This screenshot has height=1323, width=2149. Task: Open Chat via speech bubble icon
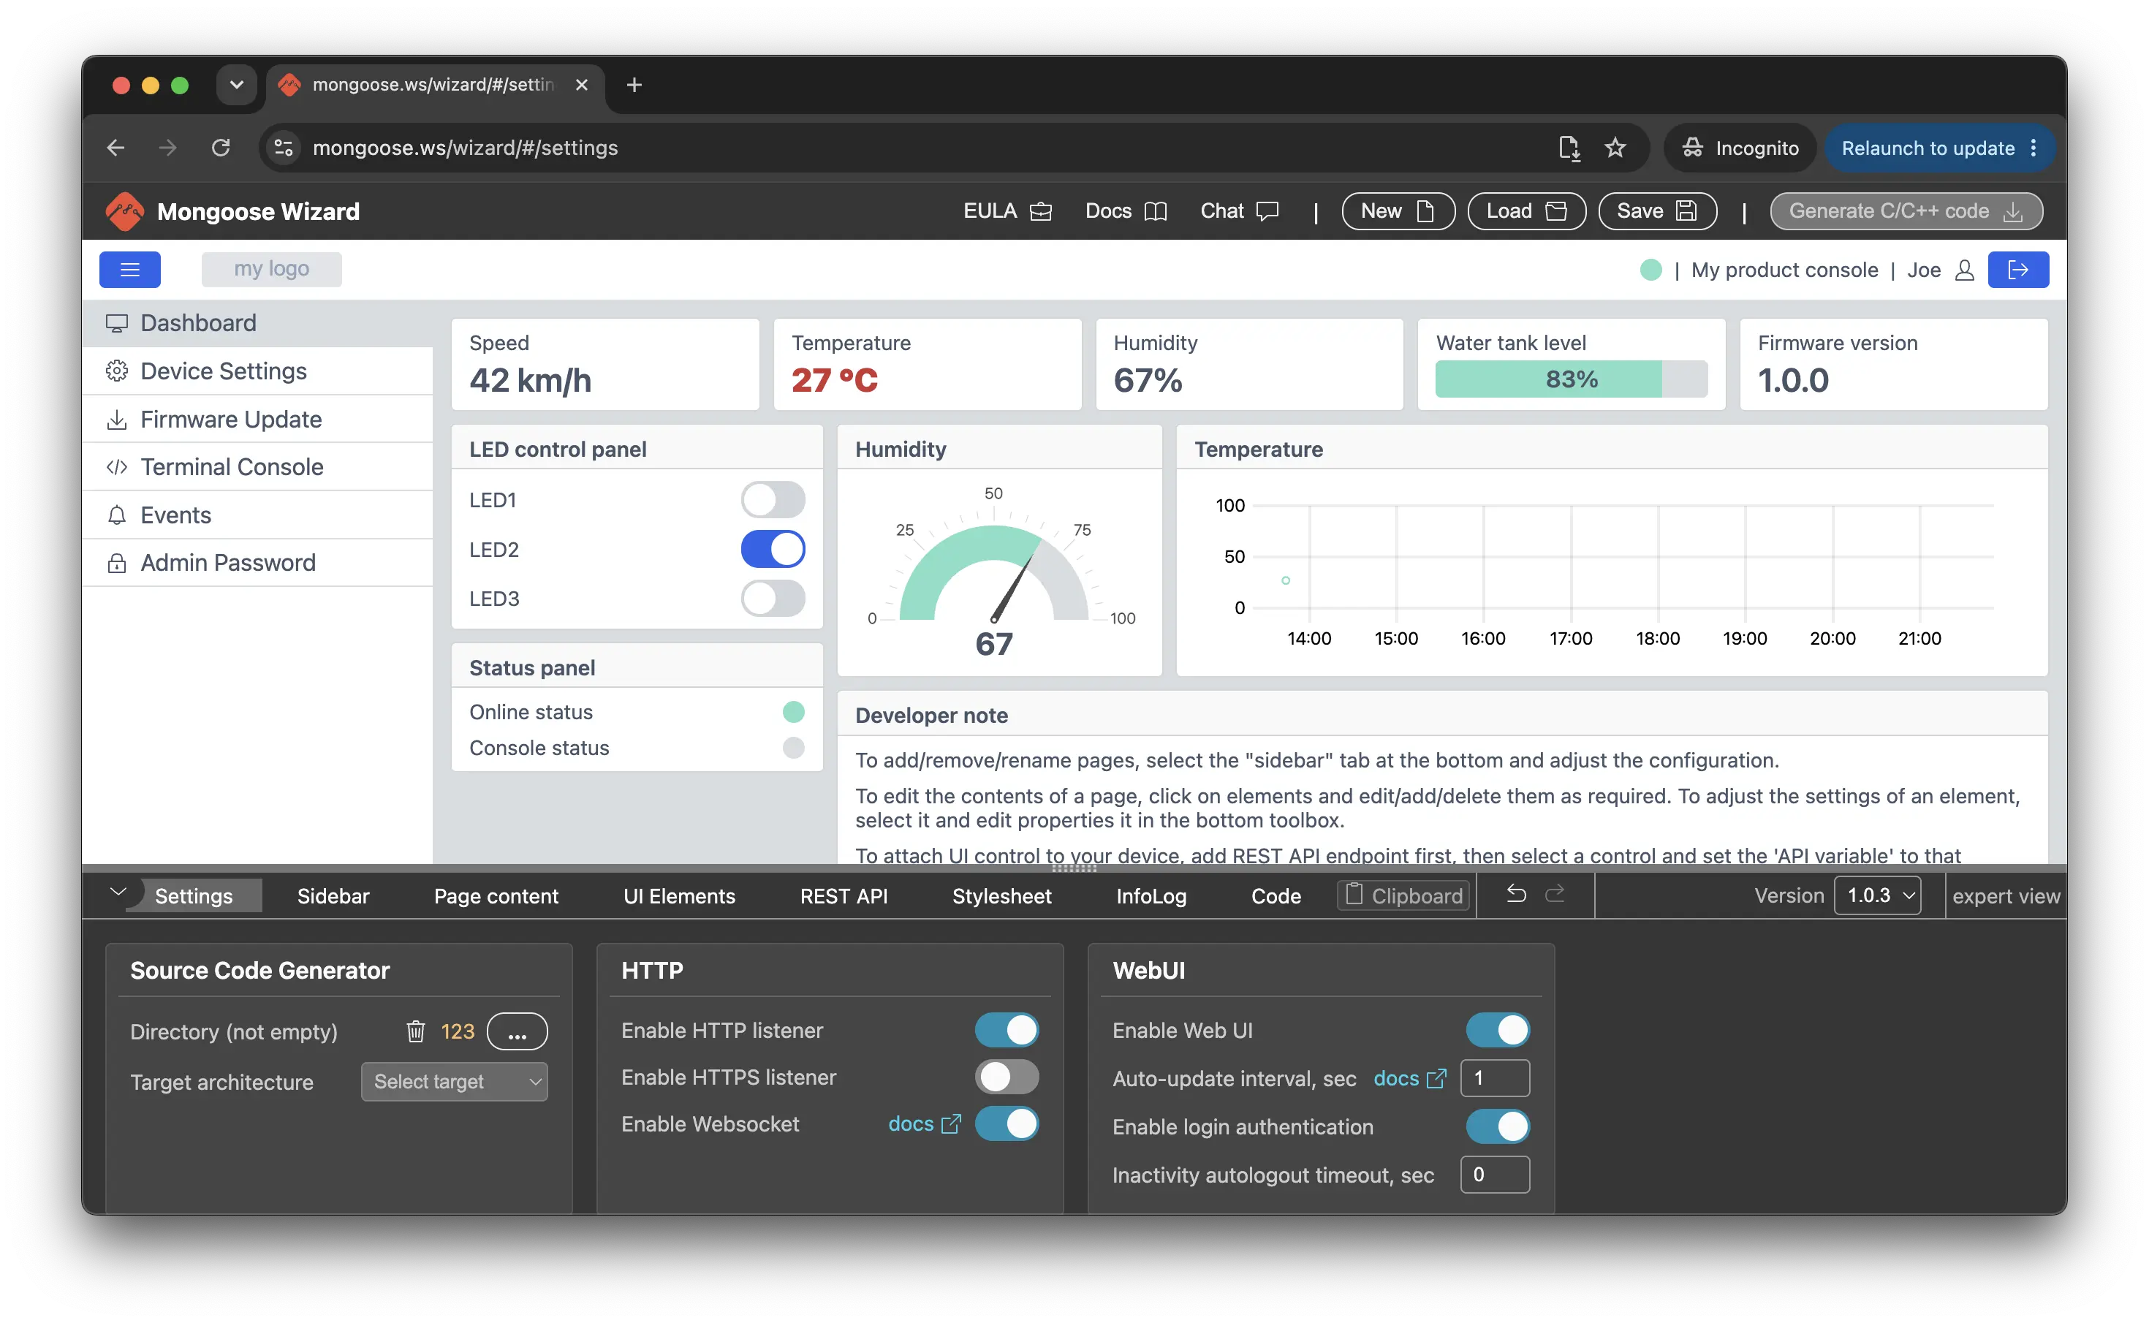(x=1267, y=211)
